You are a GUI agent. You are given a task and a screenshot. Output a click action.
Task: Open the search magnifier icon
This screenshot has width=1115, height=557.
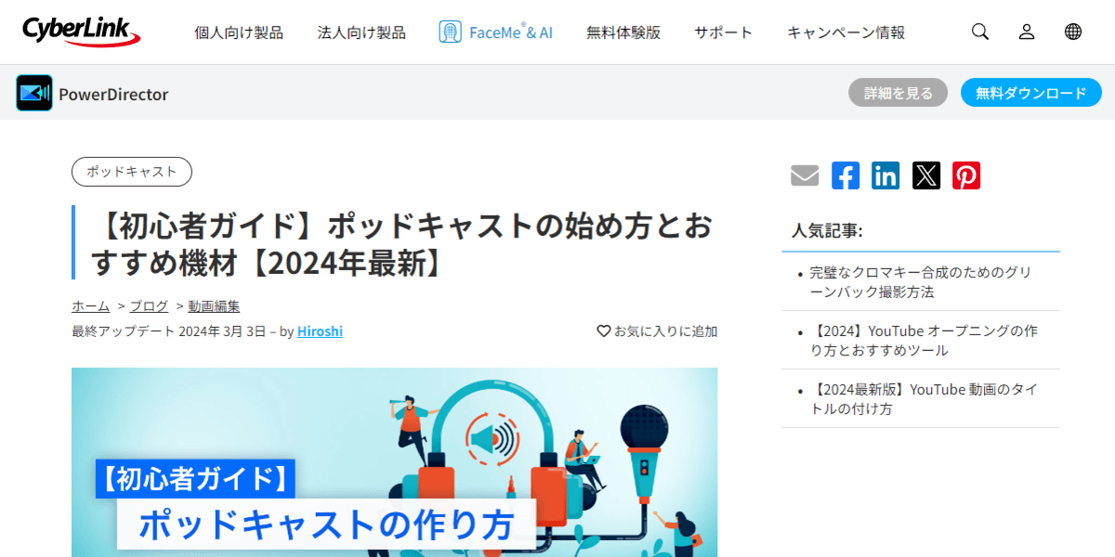click(x=980, y=32)
